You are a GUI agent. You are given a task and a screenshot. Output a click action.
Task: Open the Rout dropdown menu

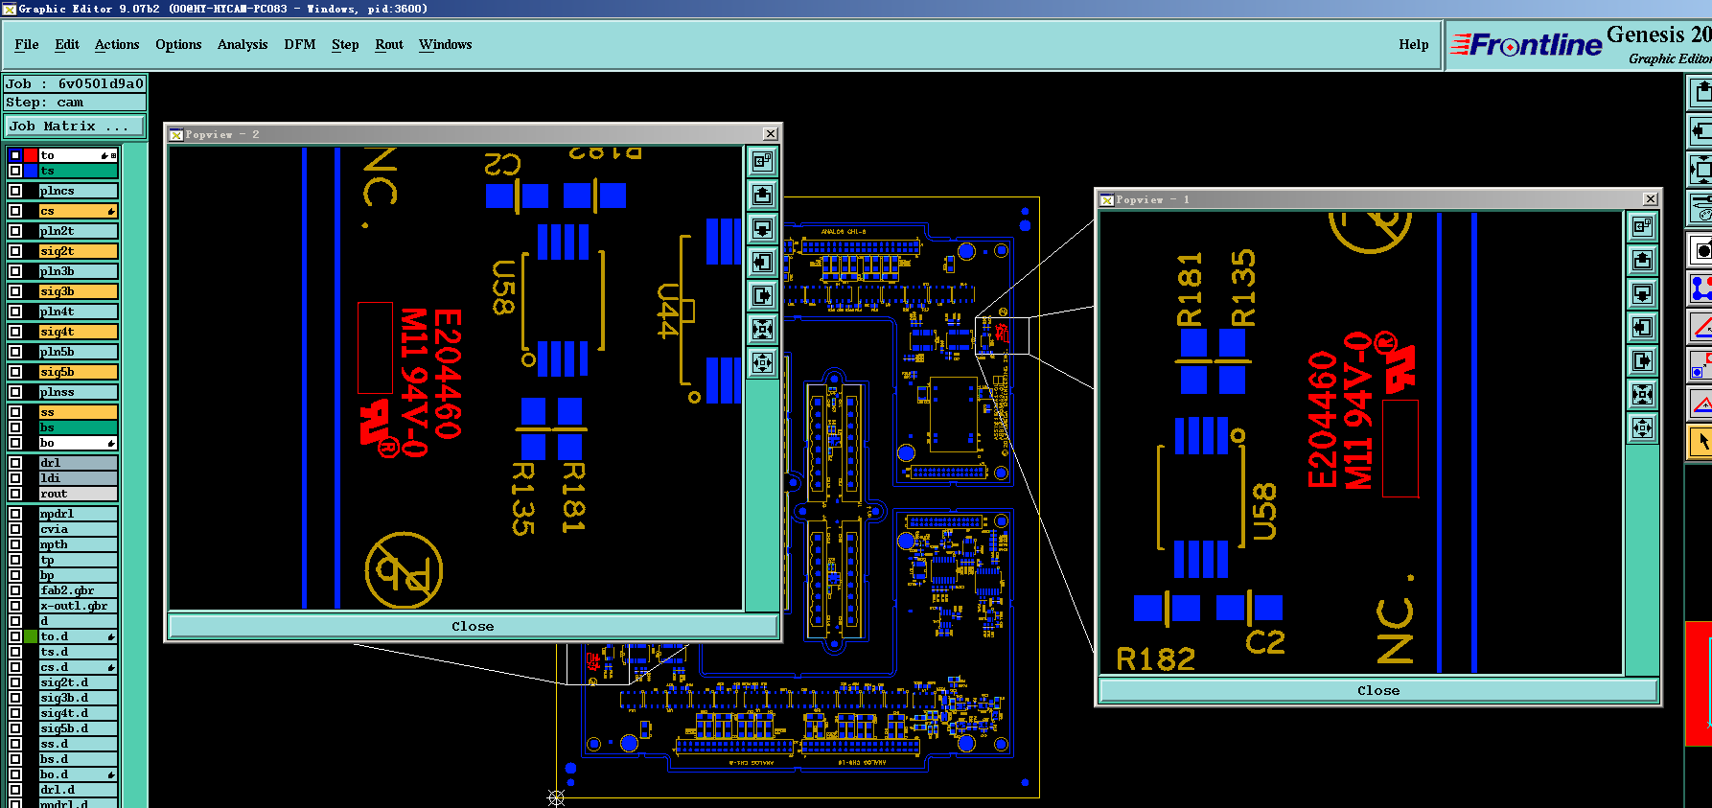point(389,45)
